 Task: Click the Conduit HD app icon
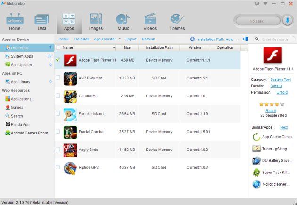70,96
